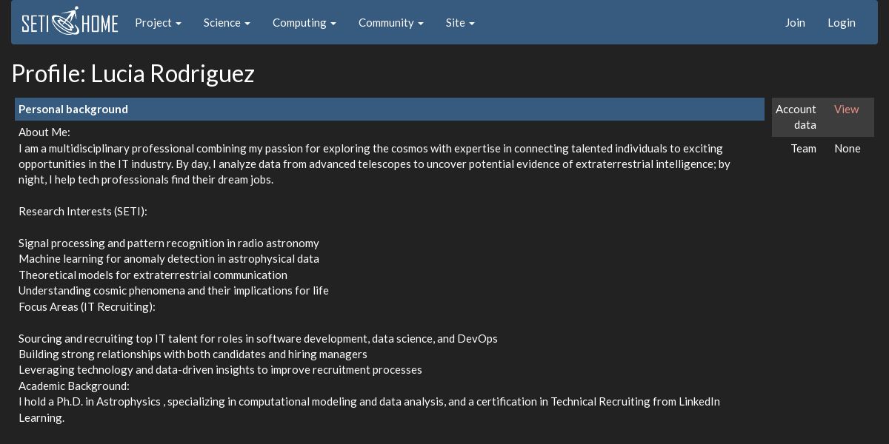
Task: Click the Profile: Lucia Rodriguez heading
Action: (133, 74)
